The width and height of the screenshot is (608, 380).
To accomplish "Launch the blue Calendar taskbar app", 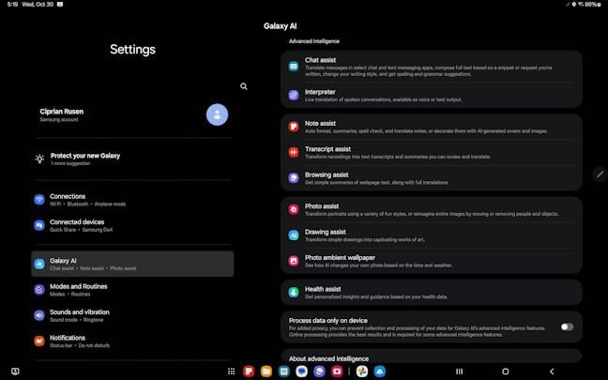I will [284, 372].
